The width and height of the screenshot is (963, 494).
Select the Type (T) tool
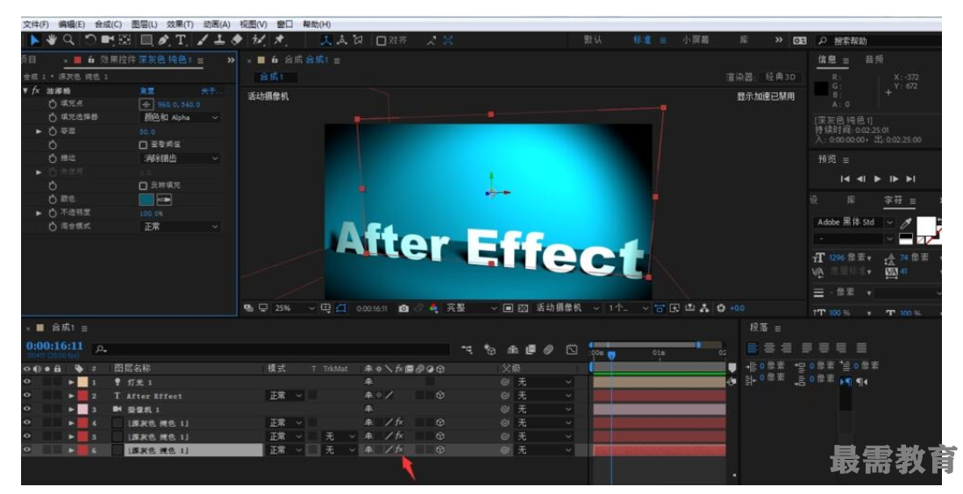(x=181, y=40)
